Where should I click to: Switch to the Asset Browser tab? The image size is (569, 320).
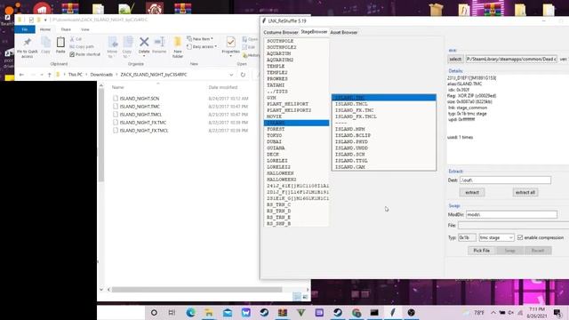coord(344,32)
